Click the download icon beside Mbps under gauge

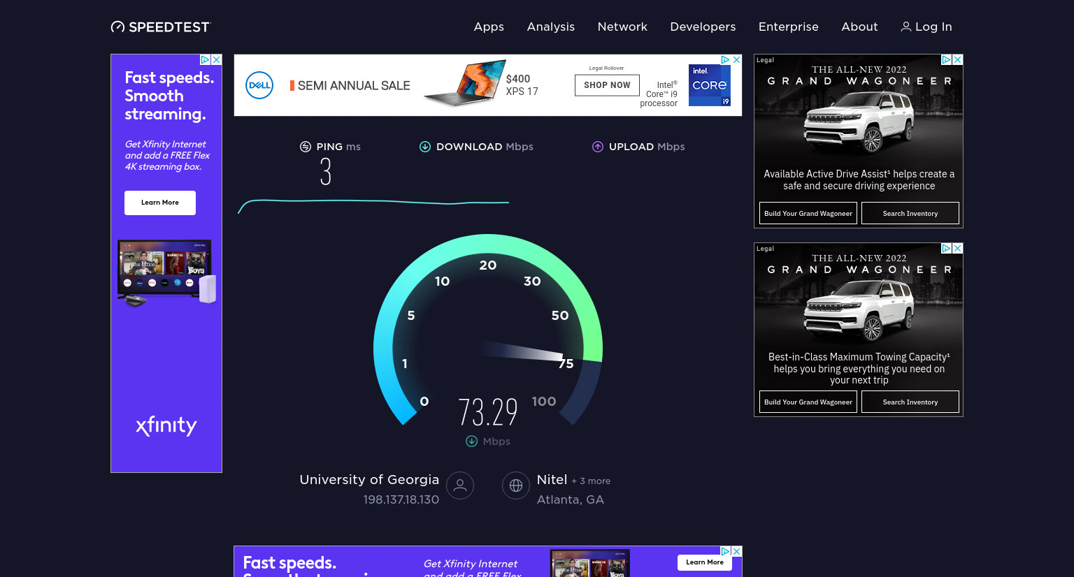point(472,441)
